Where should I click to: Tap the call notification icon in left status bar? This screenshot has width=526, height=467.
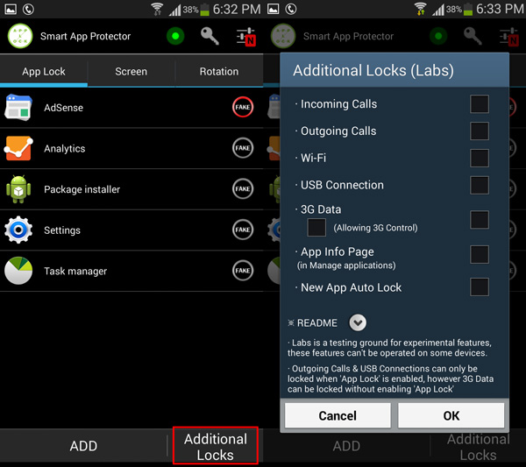click(28, 9)
